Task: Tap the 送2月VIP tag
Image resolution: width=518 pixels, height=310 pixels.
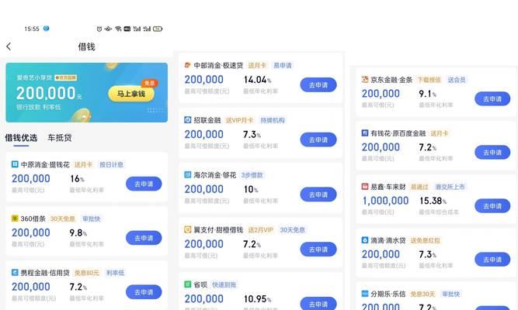Action: click(260, 230)
